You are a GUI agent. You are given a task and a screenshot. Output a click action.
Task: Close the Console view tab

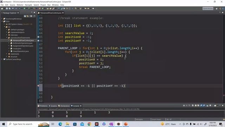81,106
